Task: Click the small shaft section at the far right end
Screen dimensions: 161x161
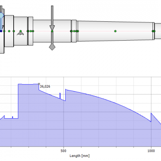Action: (158, 31)
